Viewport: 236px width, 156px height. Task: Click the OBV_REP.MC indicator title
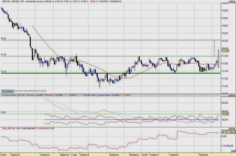[x=9, y=129]
